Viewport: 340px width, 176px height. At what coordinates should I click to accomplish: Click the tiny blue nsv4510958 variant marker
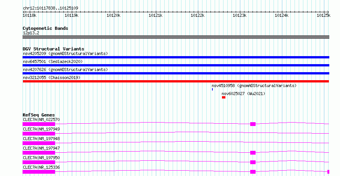(212, 89)
